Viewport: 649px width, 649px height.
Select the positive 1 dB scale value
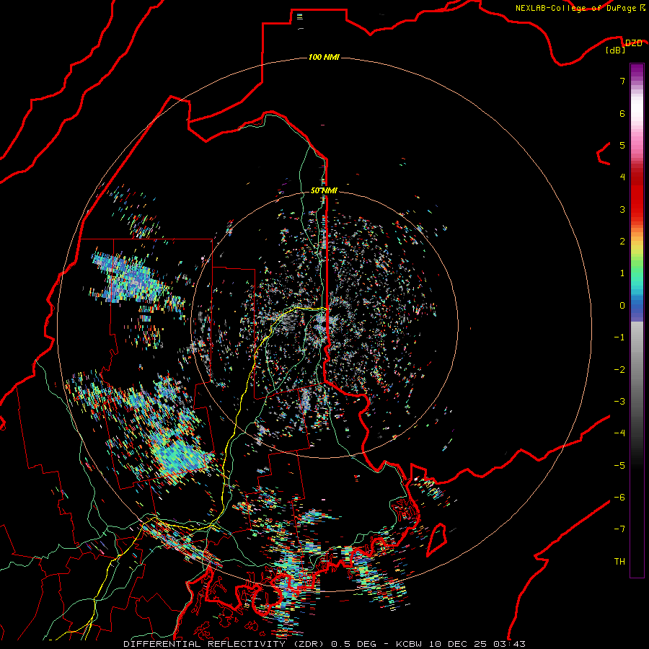click(622, 273)
